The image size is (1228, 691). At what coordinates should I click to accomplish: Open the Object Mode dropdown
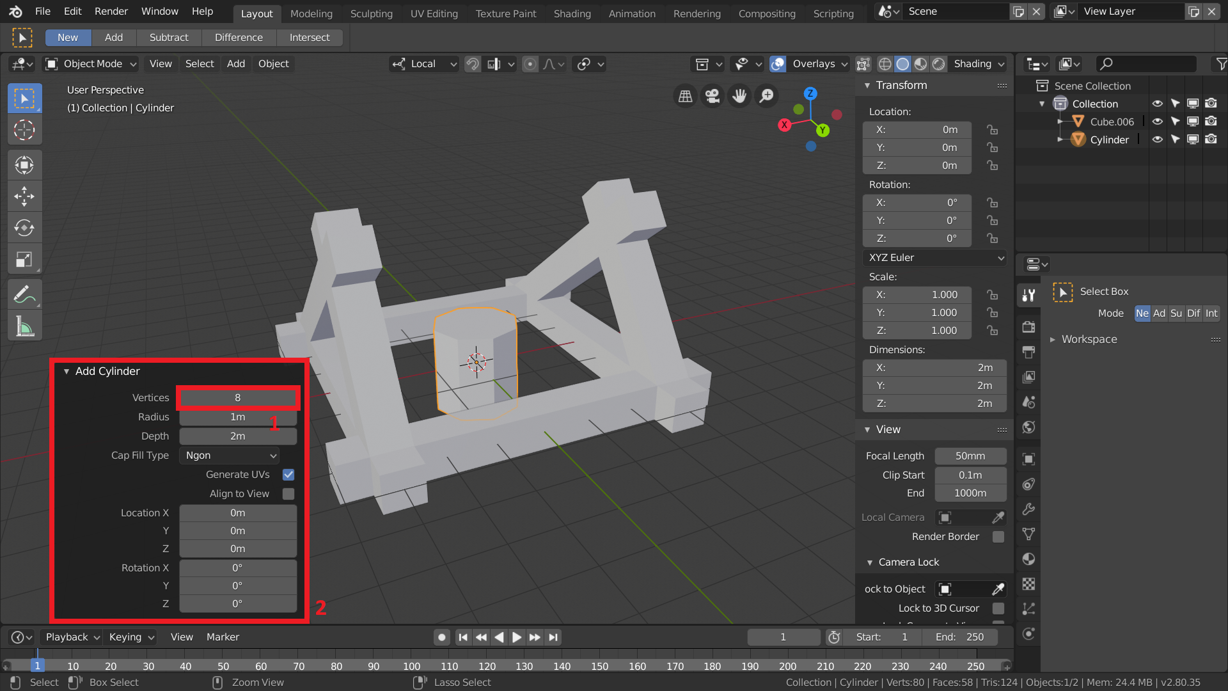(90, 64)
